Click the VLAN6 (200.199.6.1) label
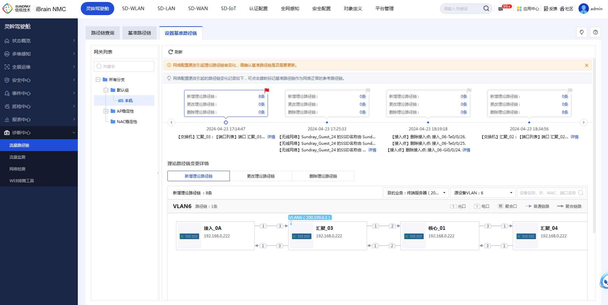The image size is (608, 305). (x=310, y=217)
